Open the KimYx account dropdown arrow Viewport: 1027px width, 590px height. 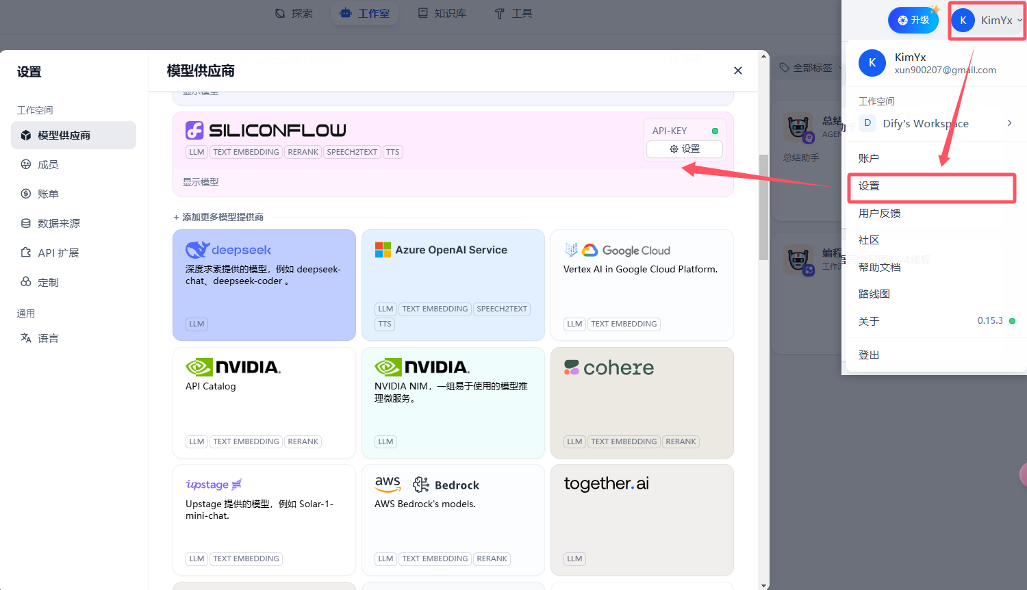(x=1019, y=21)
